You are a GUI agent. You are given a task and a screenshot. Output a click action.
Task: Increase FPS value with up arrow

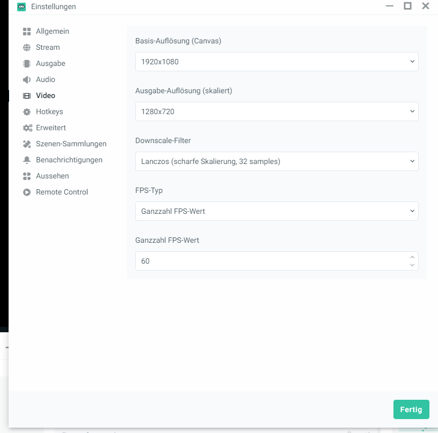pos(412,257)
